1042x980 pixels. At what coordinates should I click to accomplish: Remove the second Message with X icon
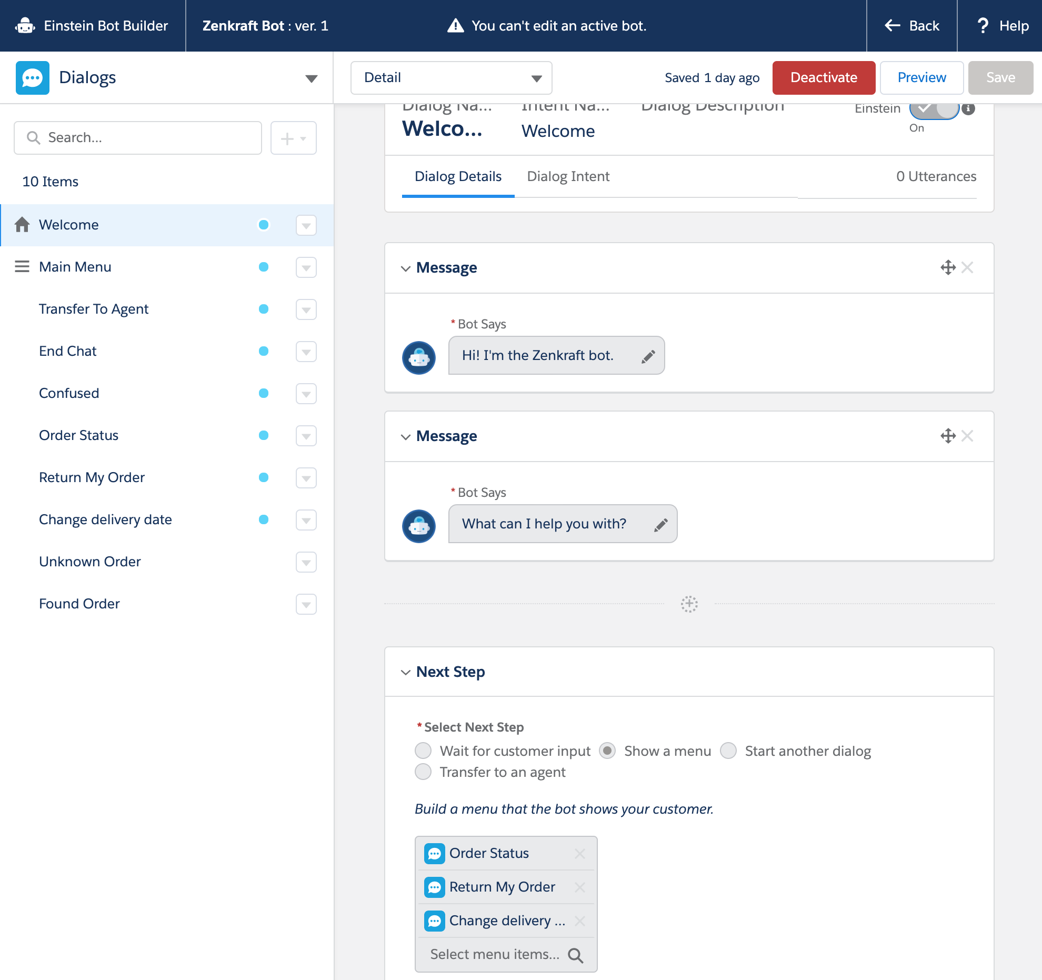pyautogui.click(x=967, y=436)
